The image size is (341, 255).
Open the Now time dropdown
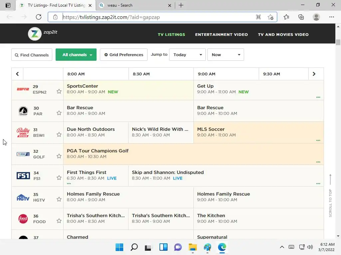(225, 55)
